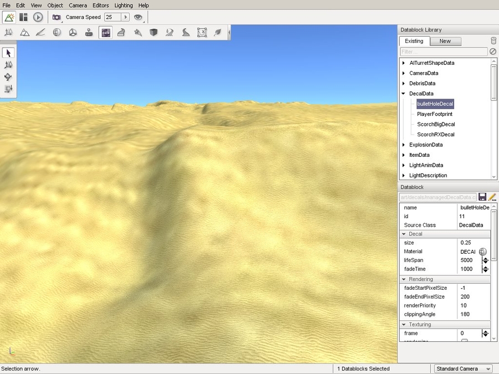499x374 pixels.
Task: Switch to the Material Editor sphere icon
Action: [57, 33]
